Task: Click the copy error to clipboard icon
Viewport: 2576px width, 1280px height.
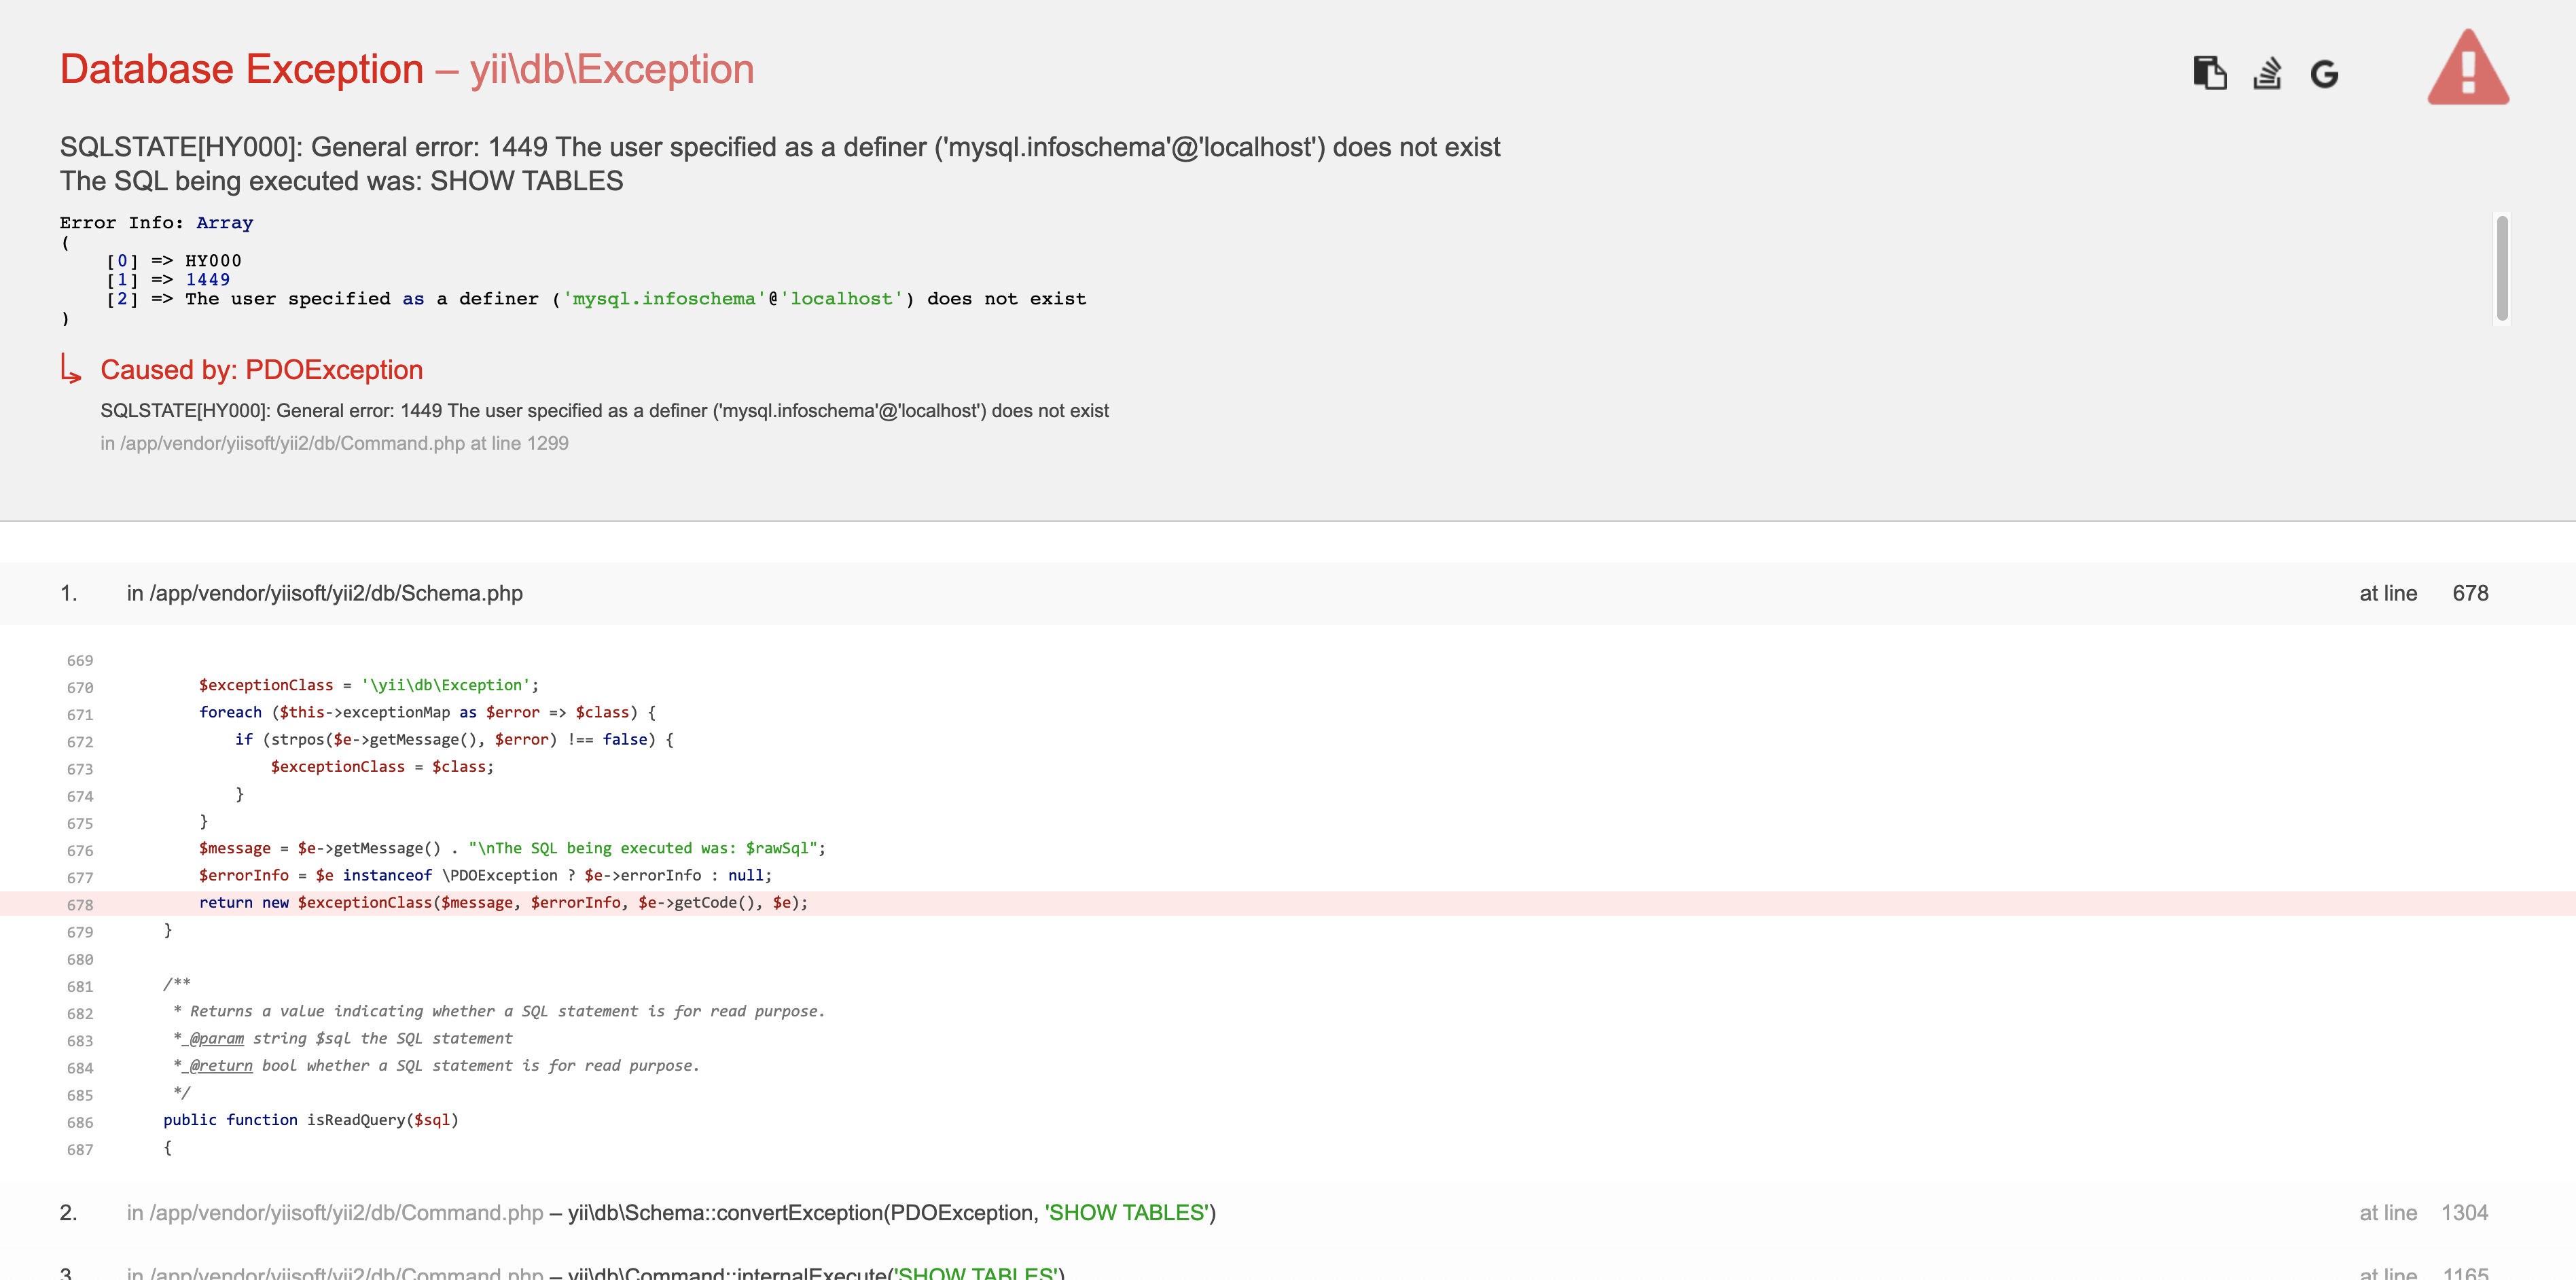Action: point(2209,73)
